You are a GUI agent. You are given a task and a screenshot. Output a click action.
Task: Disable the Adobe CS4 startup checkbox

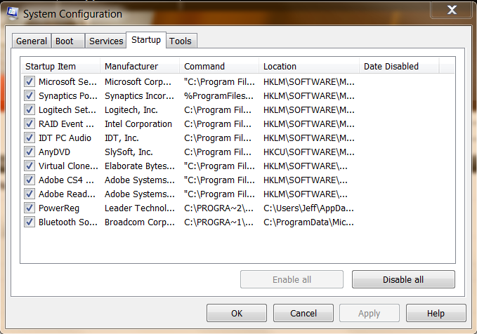tap(30, 180)
